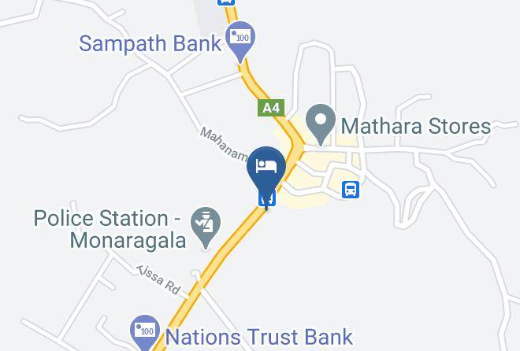Image resolution: width=520 pixels, height=351 pixels.
Task: Click gray shaded block behind Sampath Bank pin
Action: 210,17
